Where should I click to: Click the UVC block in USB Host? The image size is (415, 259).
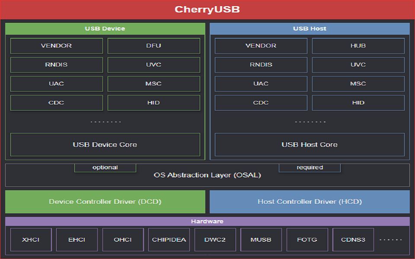click(x=358, y=65)
